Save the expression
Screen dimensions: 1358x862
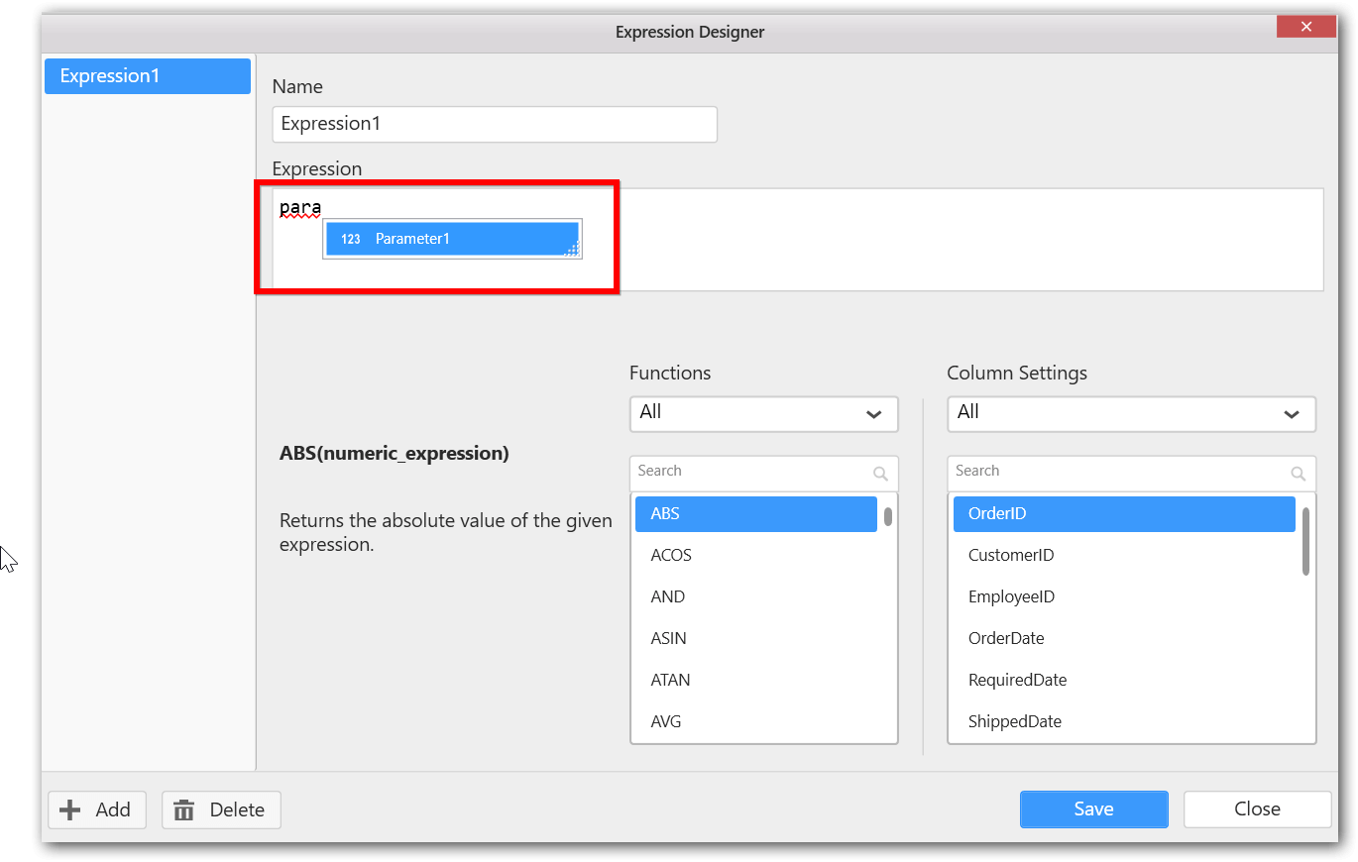pyautogui.click(x=1093, y=809)
